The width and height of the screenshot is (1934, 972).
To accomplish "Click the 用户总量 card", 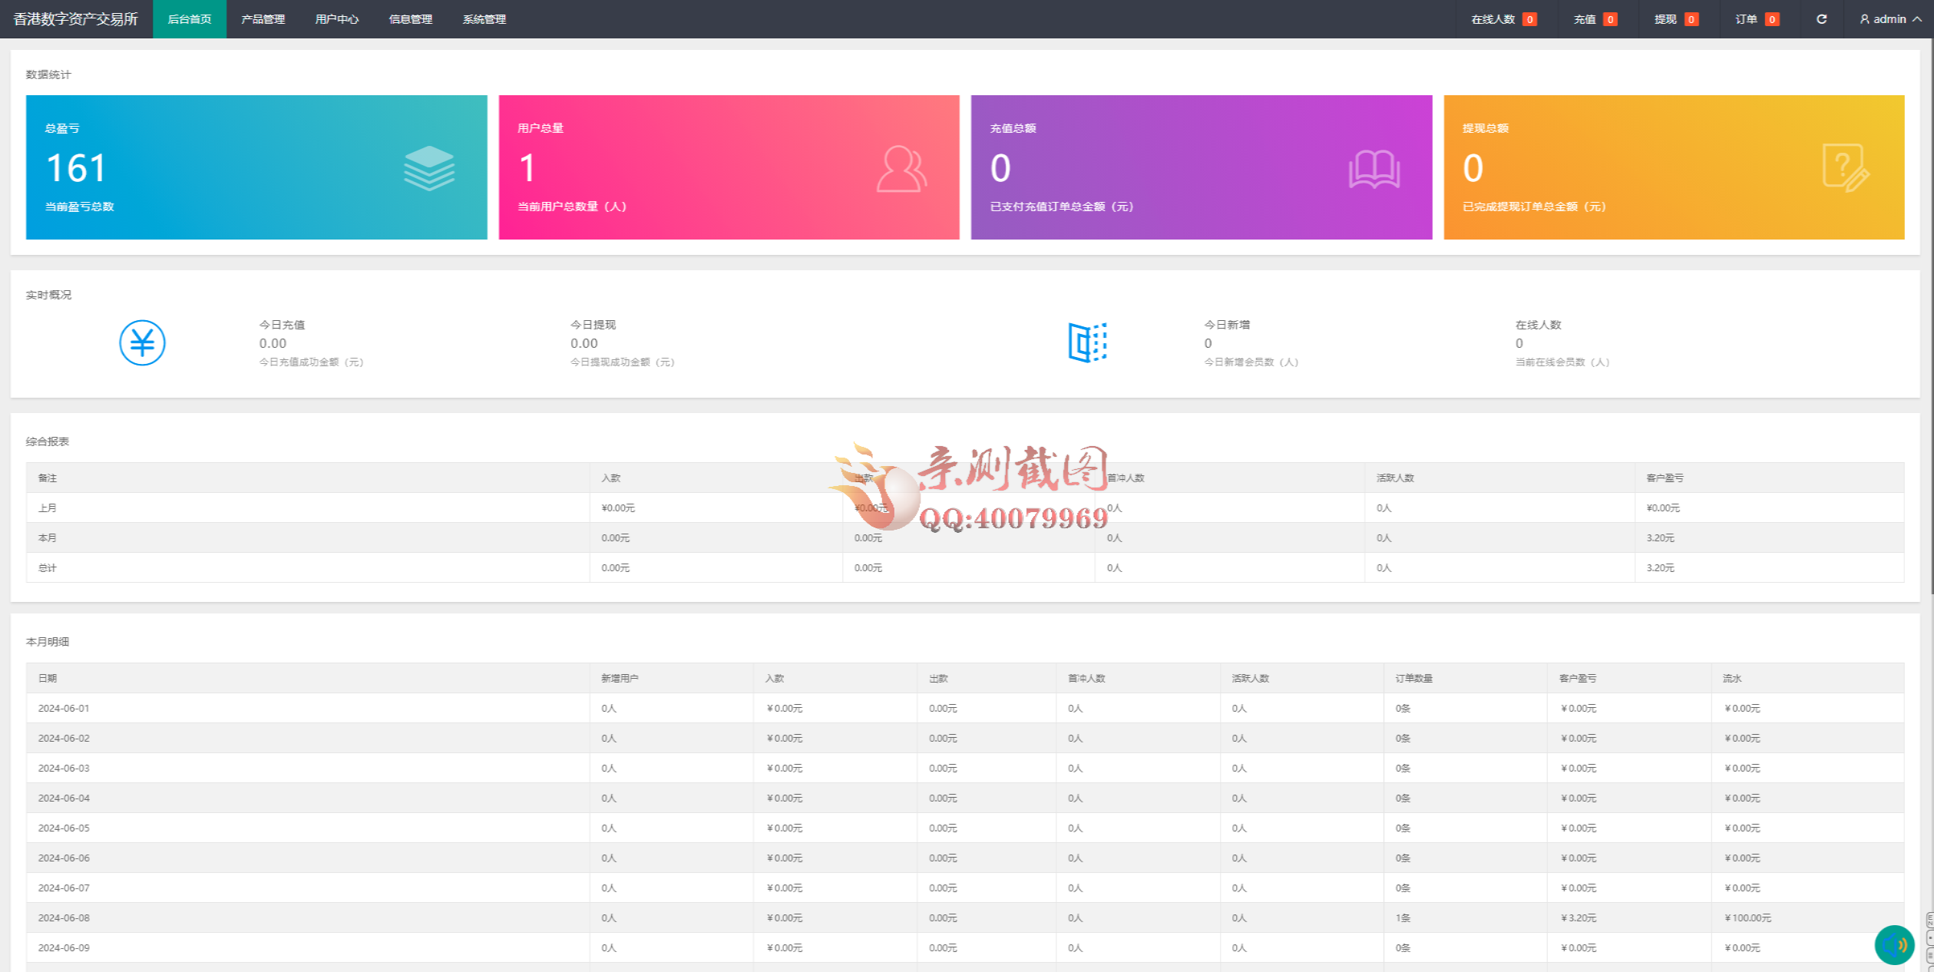I will (729, 167).
